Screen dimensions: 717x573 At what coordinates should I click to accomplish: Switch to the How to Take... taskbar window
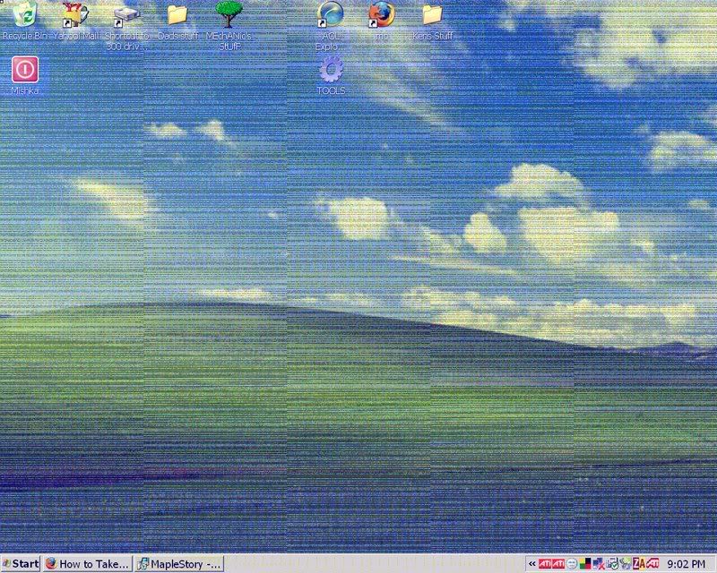tap(88, 563)
